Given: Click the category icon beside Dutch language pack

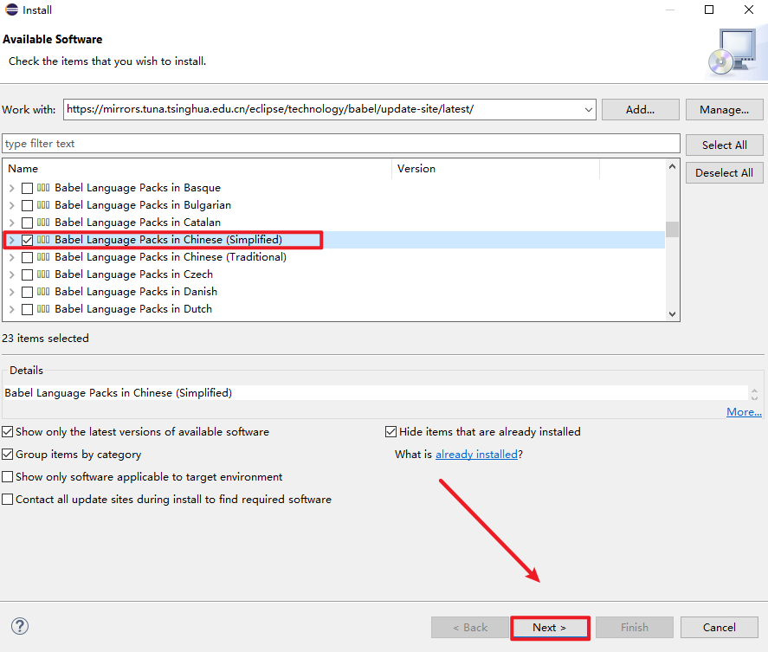Looking at the screenshot, I should point(43,309).
